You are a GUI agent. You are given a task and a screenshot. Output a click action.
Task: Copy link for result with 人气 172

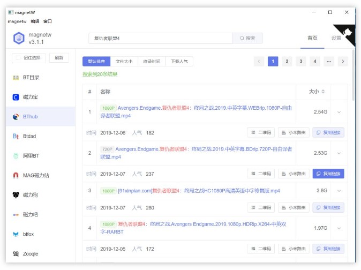point(328,249)
